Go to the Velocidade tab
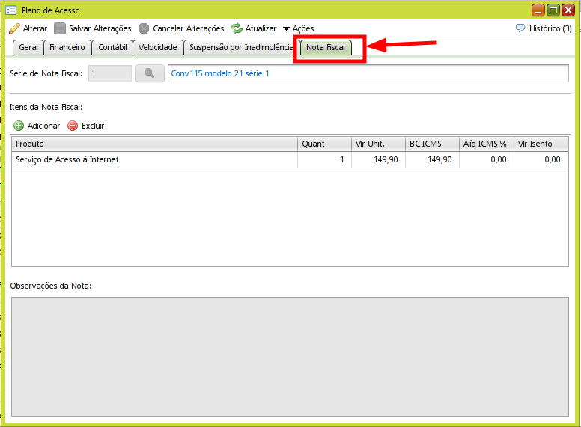 [x=158, y=47]
